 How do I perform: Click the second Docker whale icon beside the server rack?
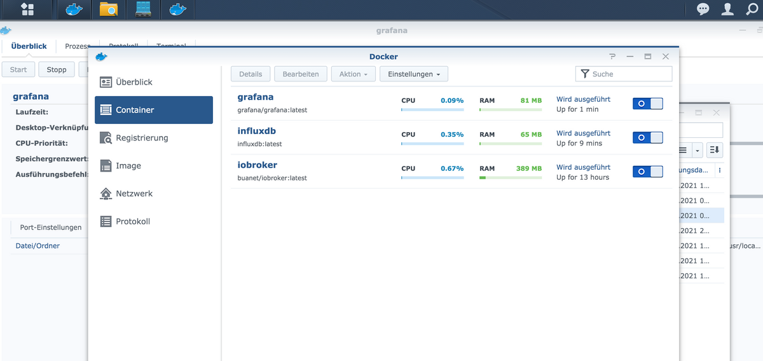pos(177,9)
